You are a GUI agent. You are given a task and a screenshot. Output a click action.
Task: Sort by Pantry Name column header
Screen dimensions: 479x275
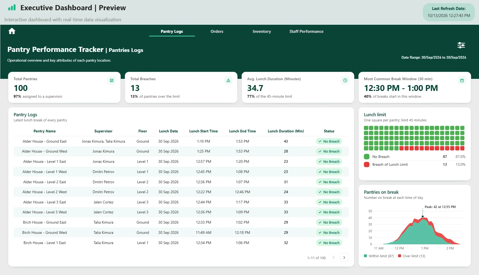44,131
